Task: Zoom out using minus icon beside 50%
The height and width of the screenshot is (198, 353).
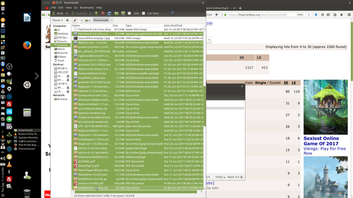Action: point(130,13)
